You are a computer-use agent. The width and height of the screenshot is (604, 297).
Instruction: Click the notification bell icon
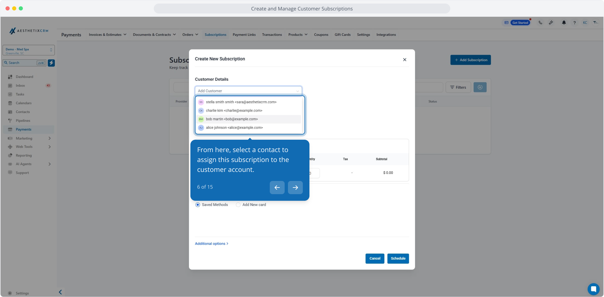pos(564,23)
